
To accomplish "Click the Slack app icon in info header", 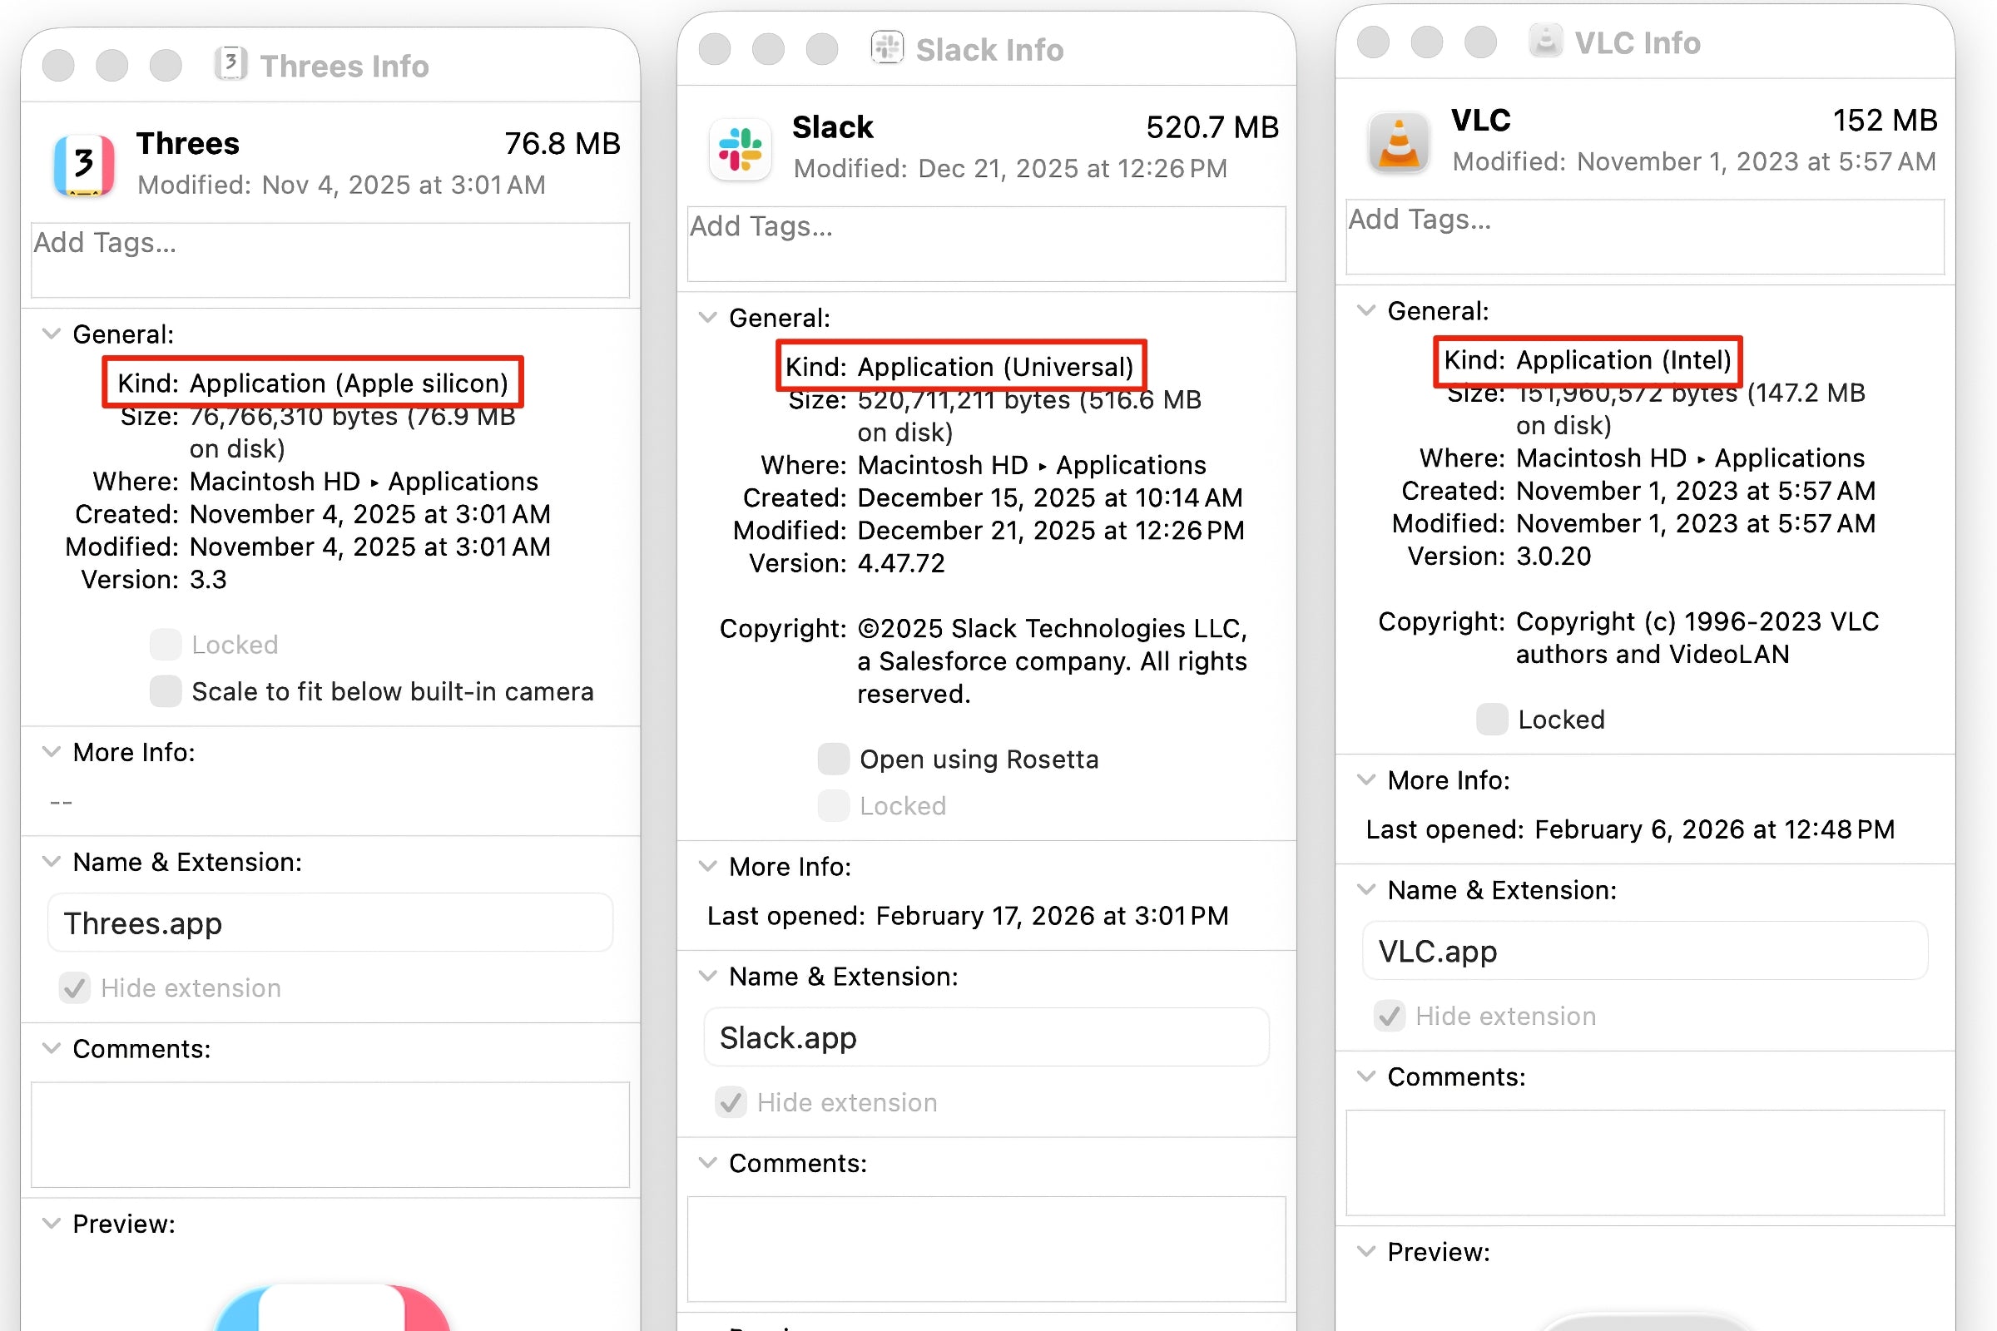I will click(740, 150).
